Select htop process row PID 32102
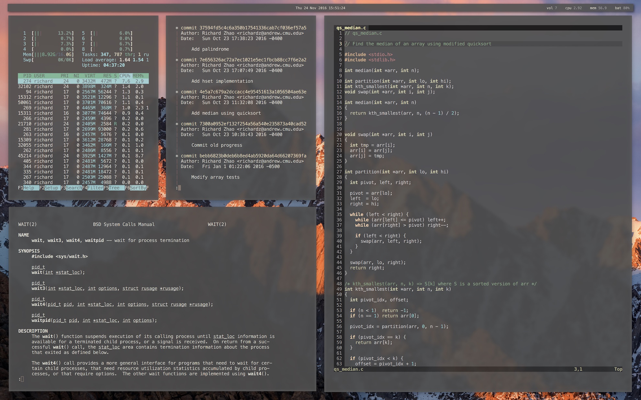The height and width of the screenshot is (400, 641). click(x=83, y=86)
